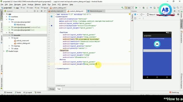This screenshot has width=183, height=102.
Task: Open Search Everywhere magnifier icon
Action: coord(178,8)
